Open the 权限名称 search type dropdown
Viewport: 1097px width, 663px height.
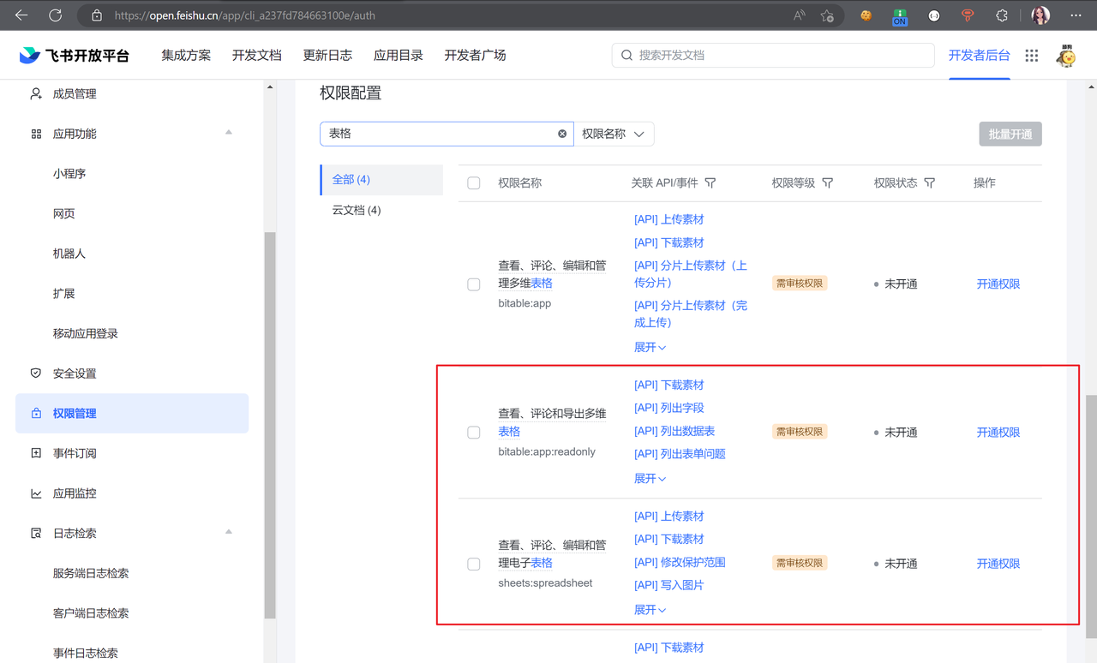point(614,134)
